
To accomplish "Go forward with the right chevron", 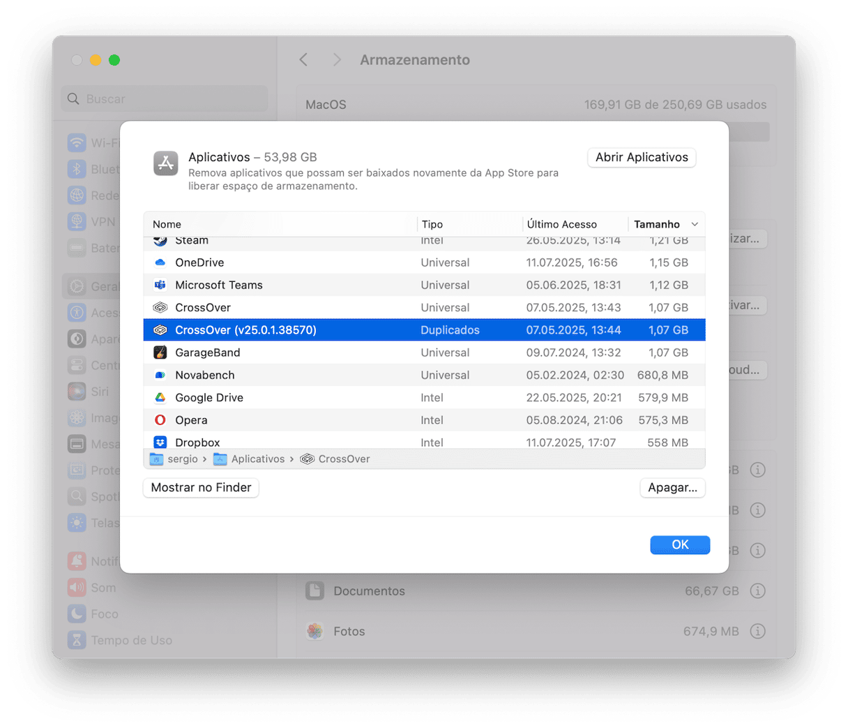I will 337,60.
